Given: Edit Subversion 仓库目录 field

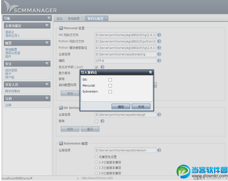Looking at the screenshot, I should [x=126, y=150].
